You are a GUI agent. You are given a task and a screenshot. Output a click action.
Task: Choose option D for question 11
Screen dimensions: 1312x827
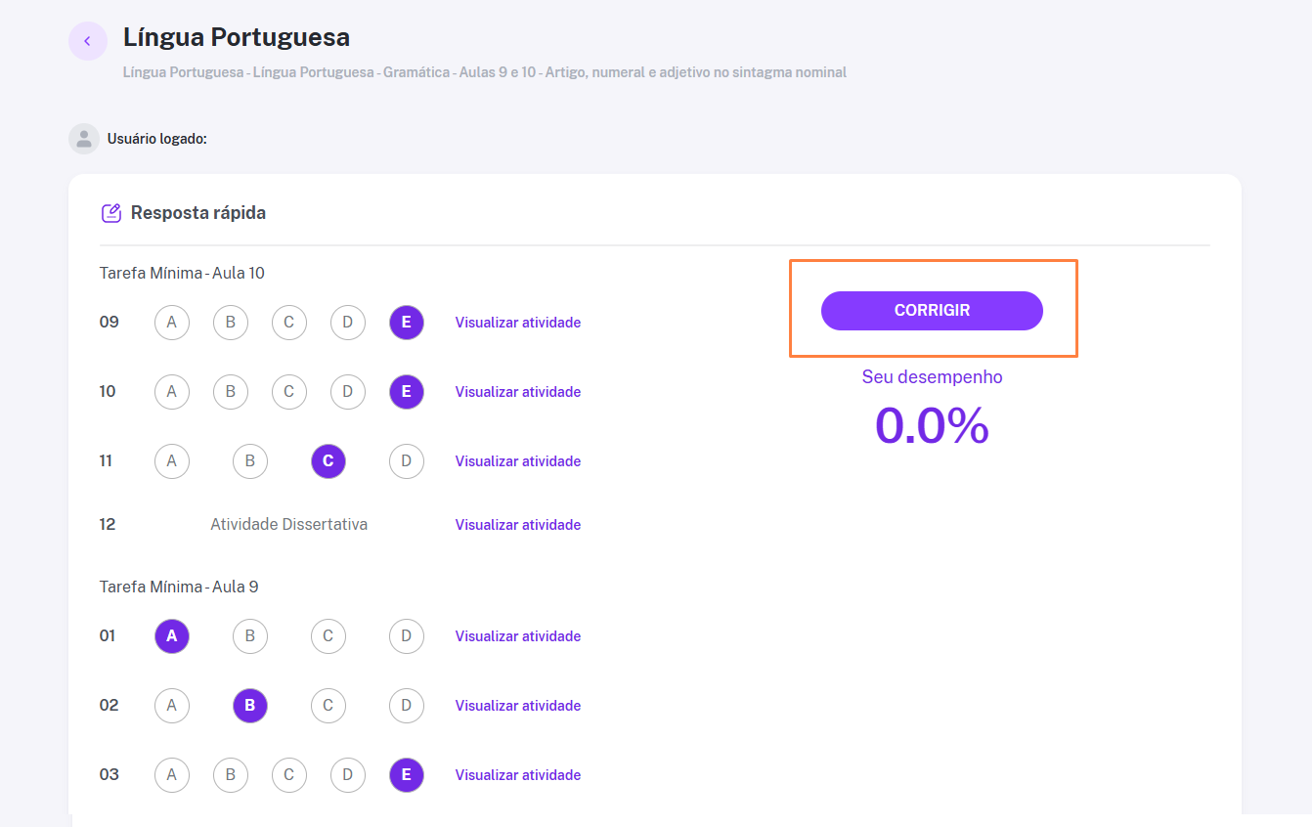[407, 461]
